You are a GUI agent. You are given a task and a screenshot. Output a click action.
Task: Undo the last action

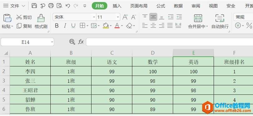[68, 6]
